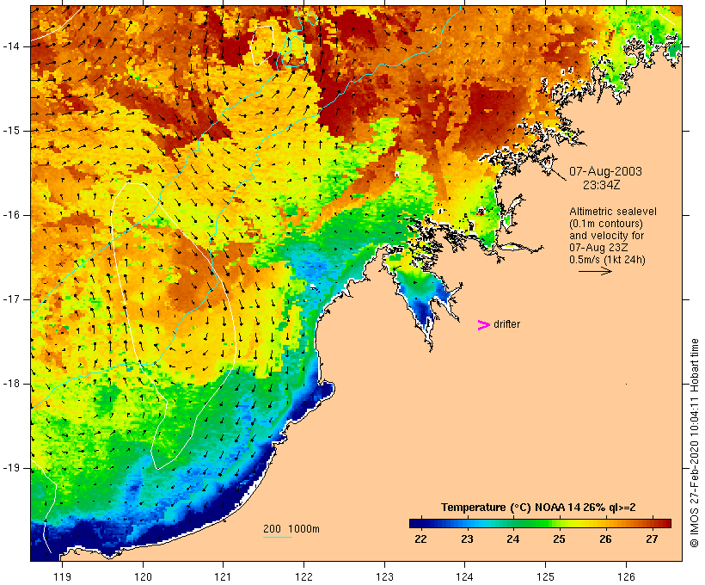Click the longitude axis label '119'
Viewport: 705px width, 585px height.
(x=62, y=576)
